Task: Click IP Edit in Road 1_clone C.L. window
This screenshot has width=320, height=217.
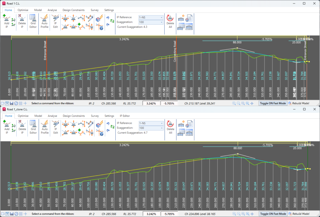Action: [x=56, y=127]
